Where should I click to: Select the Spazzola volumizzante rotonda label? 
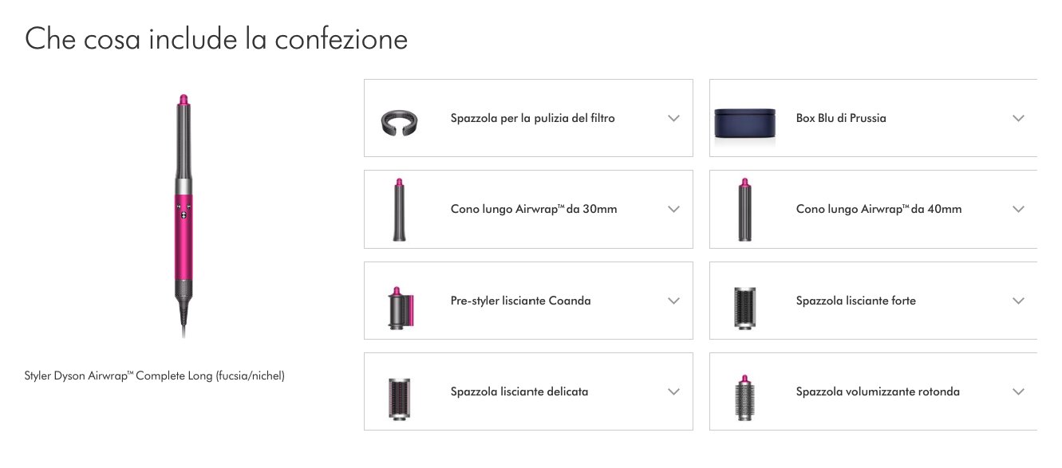tap(878, 392)
